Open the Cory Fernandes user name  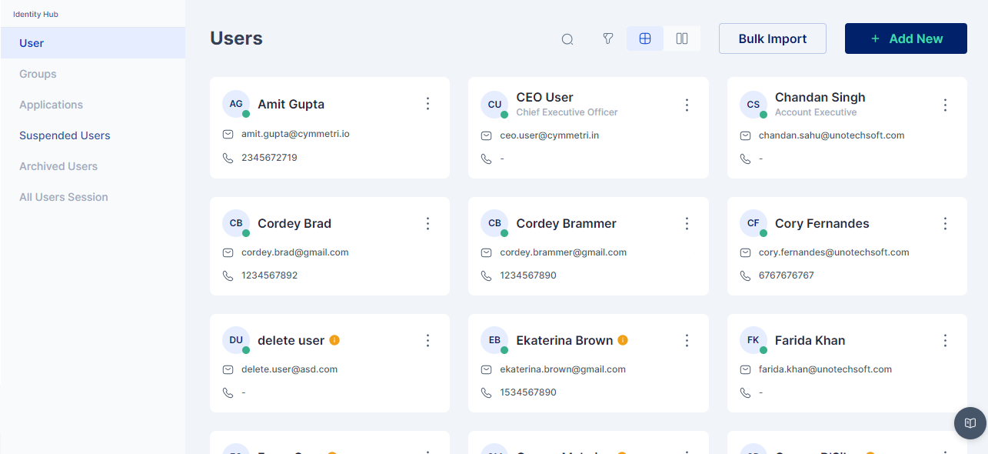822,223
